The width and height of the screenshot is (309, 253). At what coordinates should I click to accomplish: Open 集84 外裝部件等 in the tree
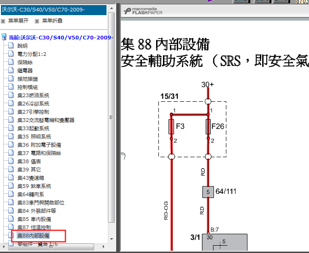point(37,211)
